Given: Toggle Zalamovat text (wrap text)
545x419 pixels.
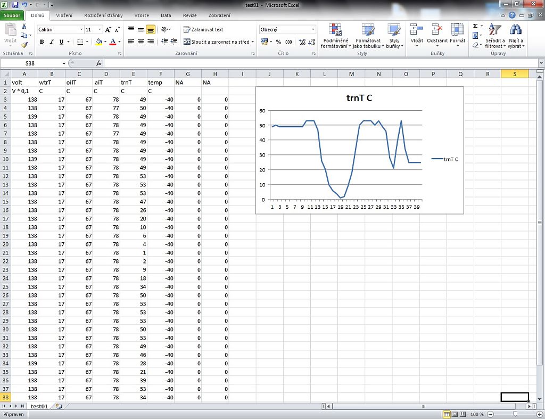Looking at the screenshot, I should tap(203, 30).
